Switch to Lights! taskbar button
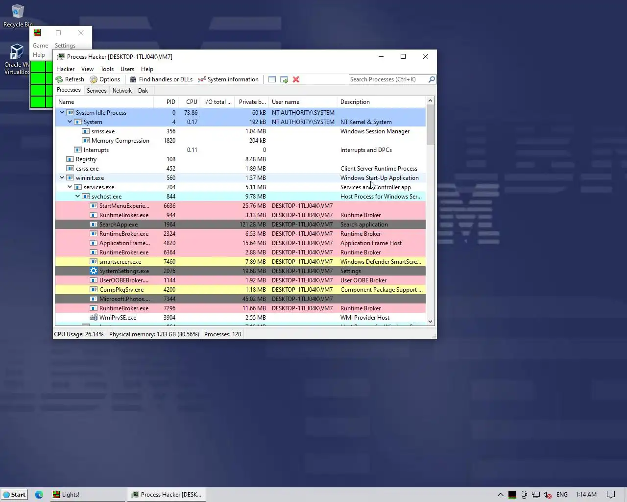Screen dimensions: 627x502 [x=87, y=495]
